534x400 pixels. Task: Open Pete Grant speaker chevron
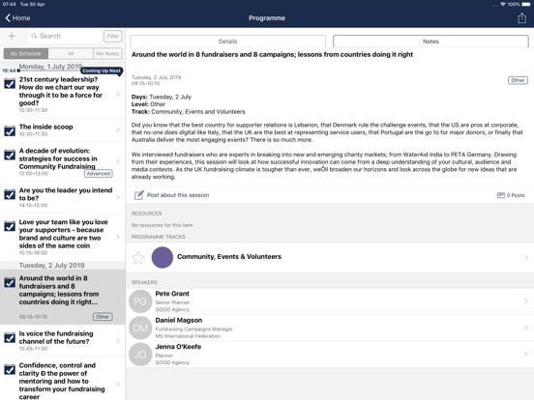point(526,301)
